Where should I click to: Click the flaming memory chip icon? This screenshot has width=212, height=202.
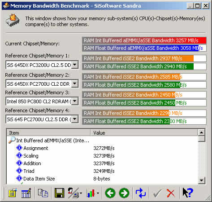pyautogui.click(x=13, y=21)
